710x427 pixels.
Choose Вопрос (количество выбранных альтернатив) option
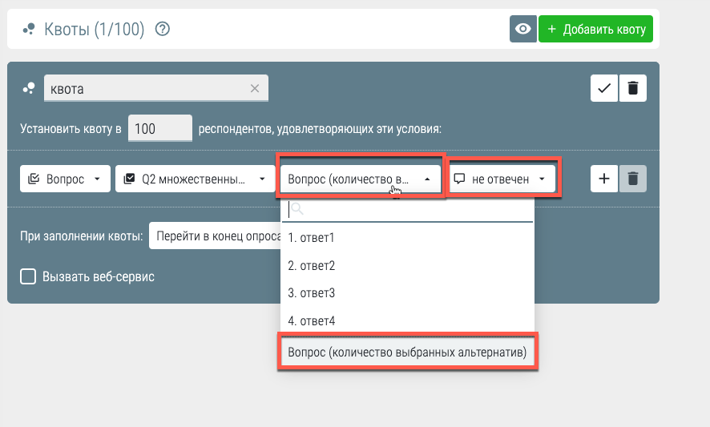coord(407,352)
